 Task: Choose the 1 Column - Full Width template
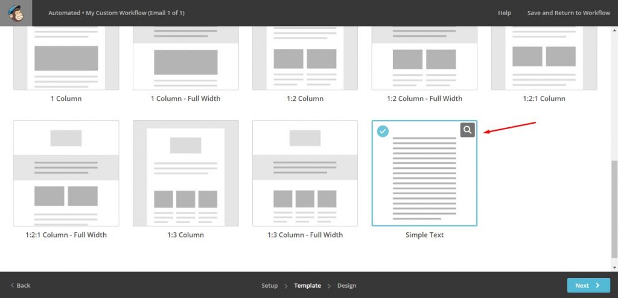coord(186,58)
